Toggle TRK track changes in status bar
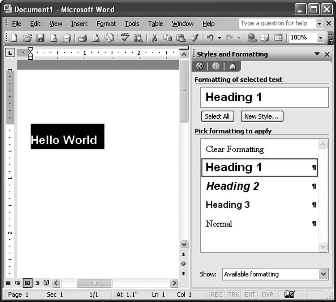The image size is (336, 302). click(234, 295)
